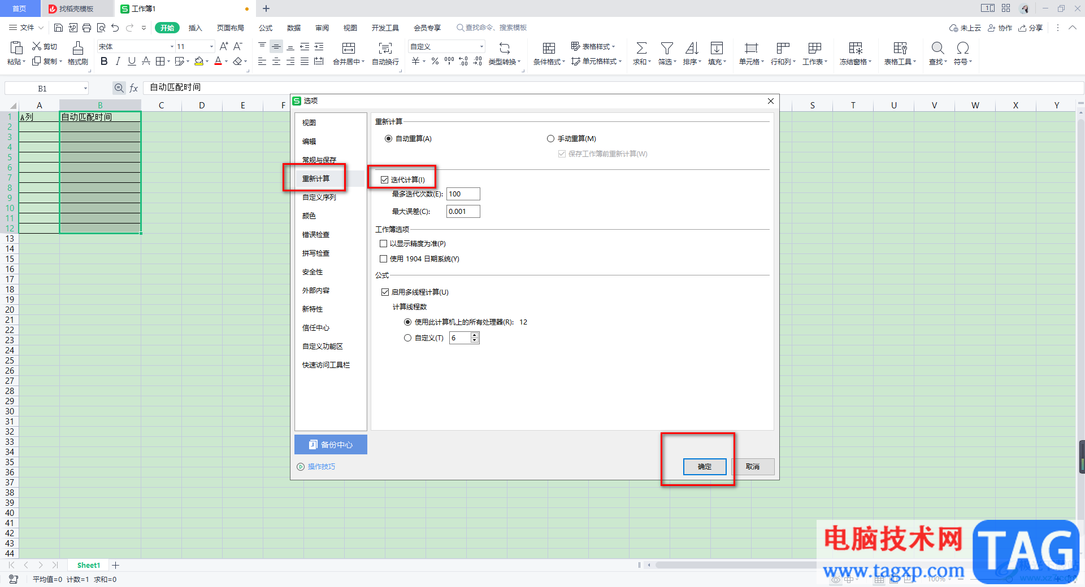
Task: Click the Wrap Text icon
Action: [x=385, y=48]
